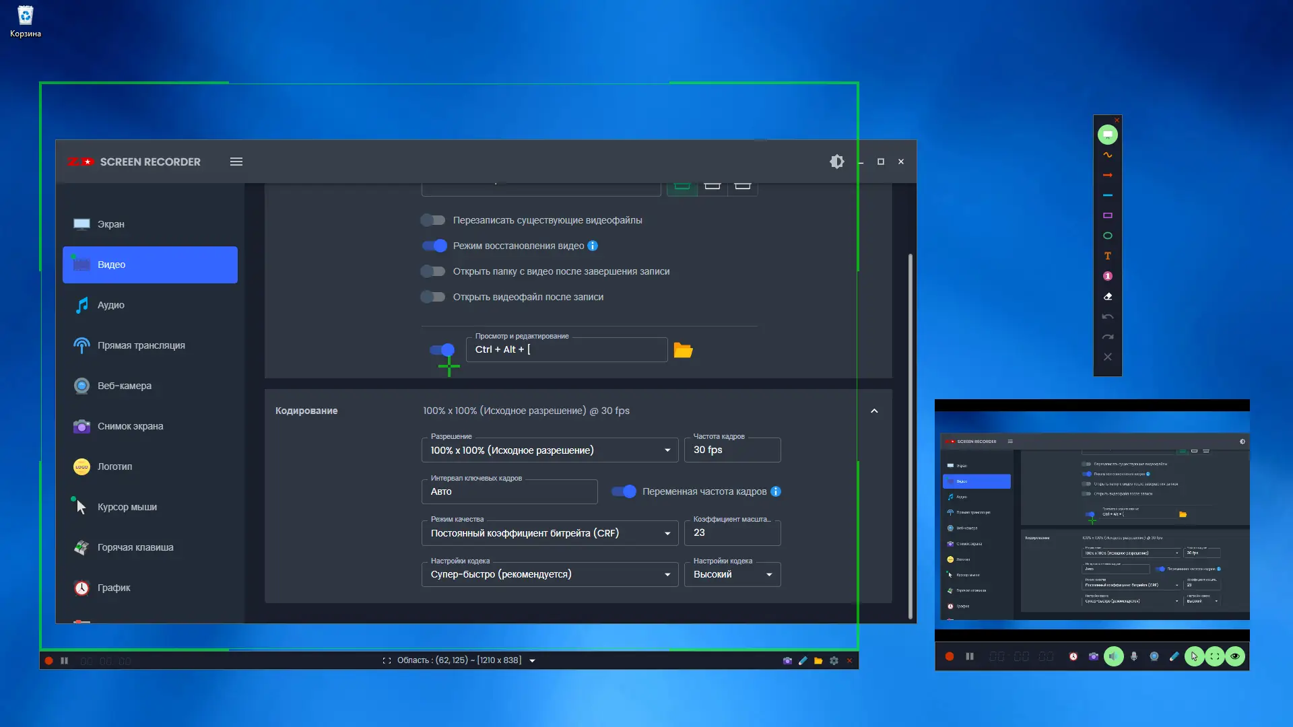Expand the Режим качества dropdown
The height and width of the screenshot is (727, 1293).
pos(550,533)
